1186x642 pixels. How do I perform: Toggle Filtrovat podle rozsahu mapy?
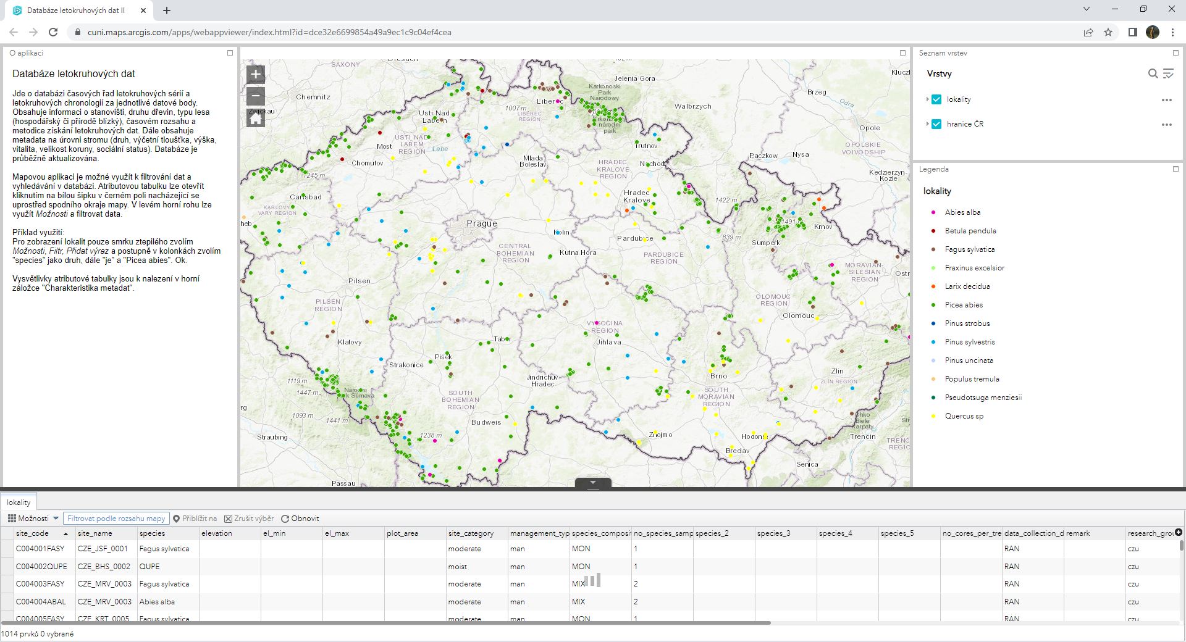(116, 519)
